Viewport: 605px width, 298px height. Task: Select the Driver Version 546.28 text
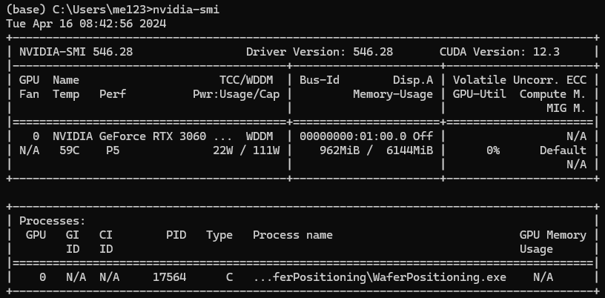click(320, 52)
